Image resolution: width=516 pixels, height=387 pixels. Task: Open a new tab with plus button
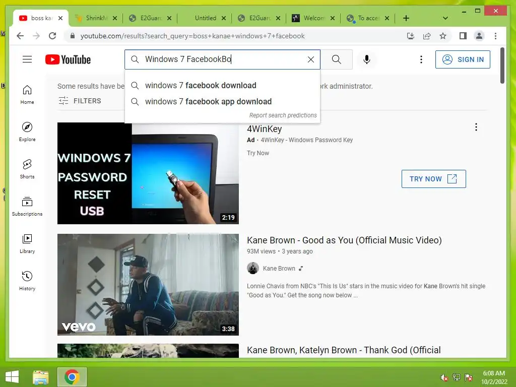[x=406, y=18]
